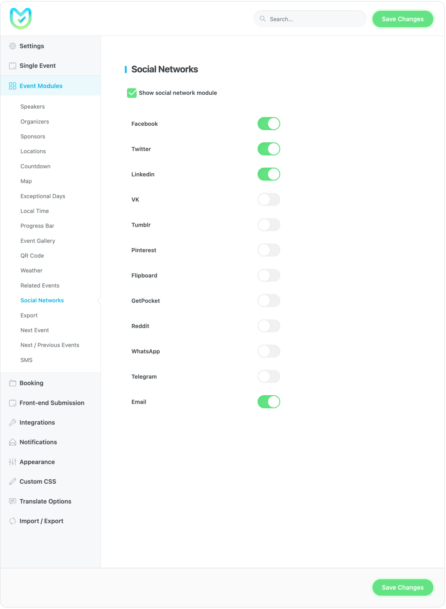Click the Integrations wrench icon

(x=13, y=423)
